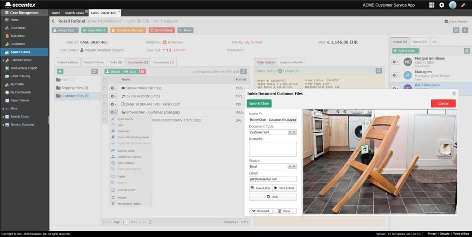This screenshot has height=237, width=472.
Task: Check the BrokenChair row checkbox
Action: [x=105, y=113]
